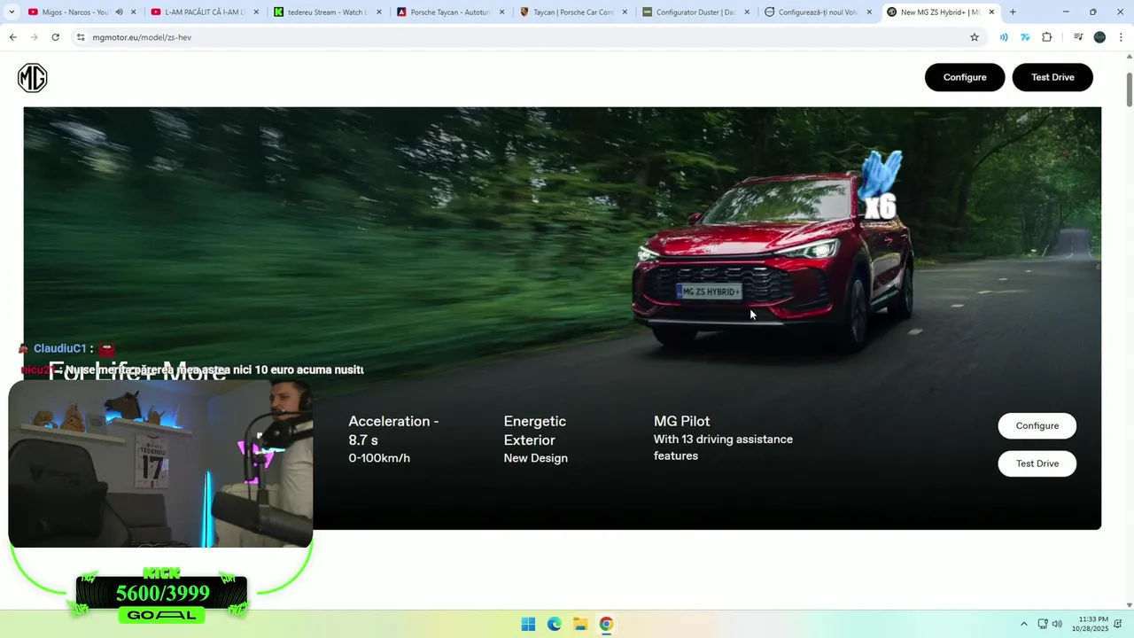The width and height of the screenshot is (1134, 638).
Task: Click the address bar URL mgmotor.eu/model/zs-hev
Action: click(142, 37)
